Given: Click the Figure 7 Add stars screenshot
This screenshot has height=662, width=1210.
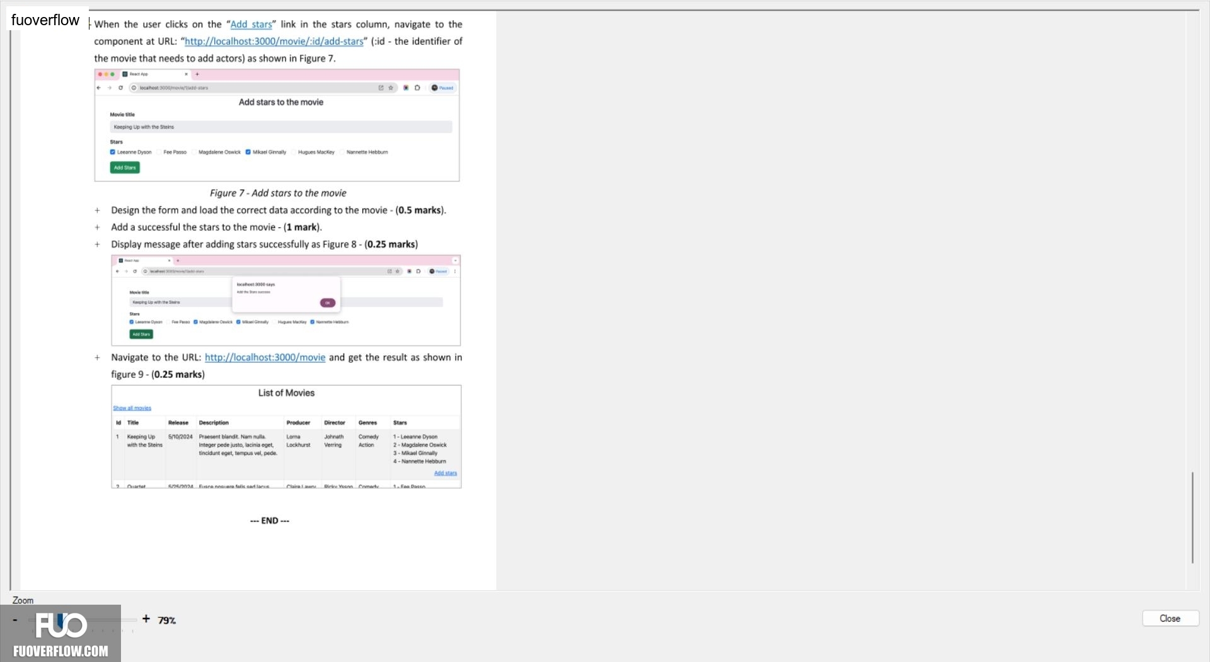Looking at the screenshot, I should click(277, 125).
